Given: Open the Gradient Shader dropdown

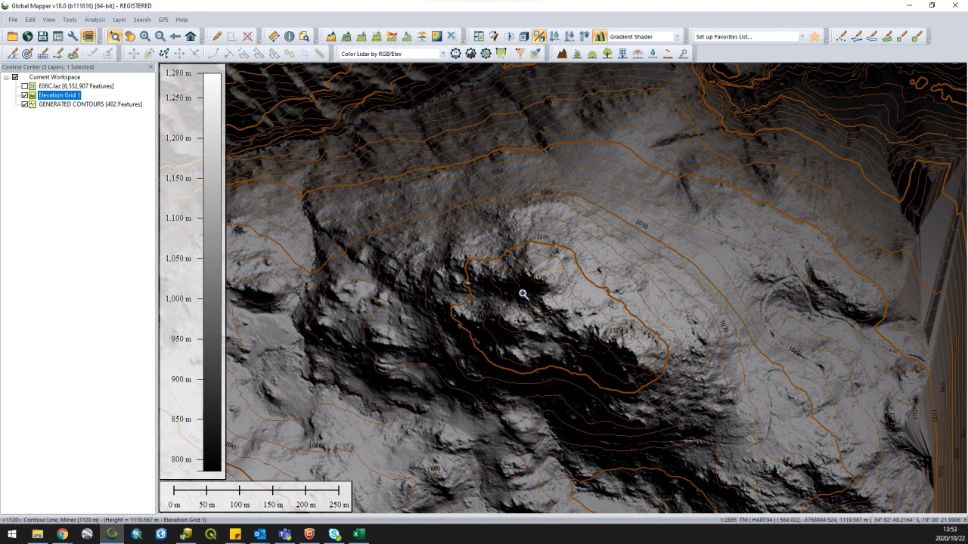Looking at the screenshot, I should pyautogui.click(x=677, y=36).
